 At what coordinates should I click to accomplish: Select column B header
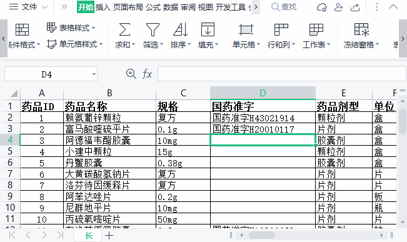tap(109, 93)
